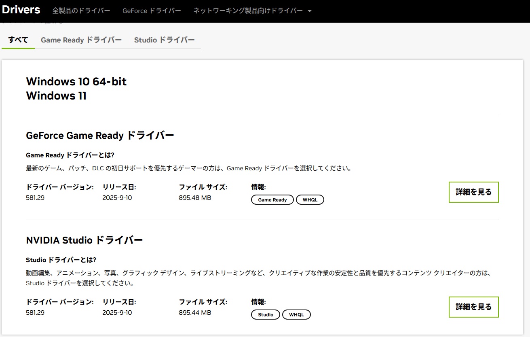Image resolution: width=530 pixels, height=337 pixels.
Task: Click ファイル サイズ label in Game Ready section
Action: coord(203,187)
